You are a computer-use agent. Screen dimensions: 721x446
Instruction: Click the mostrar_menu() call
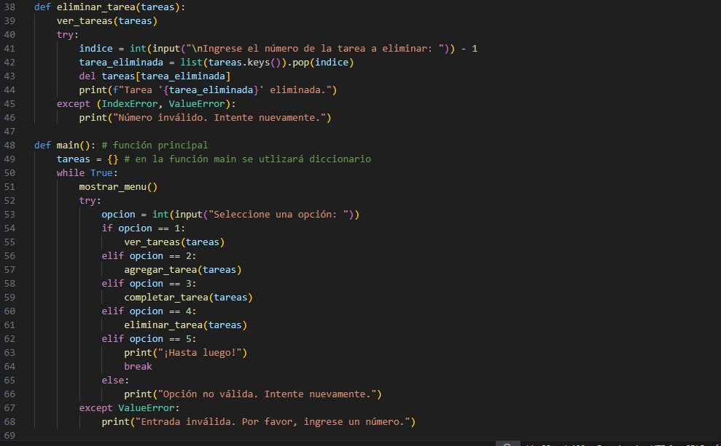(x=118, y=186)
